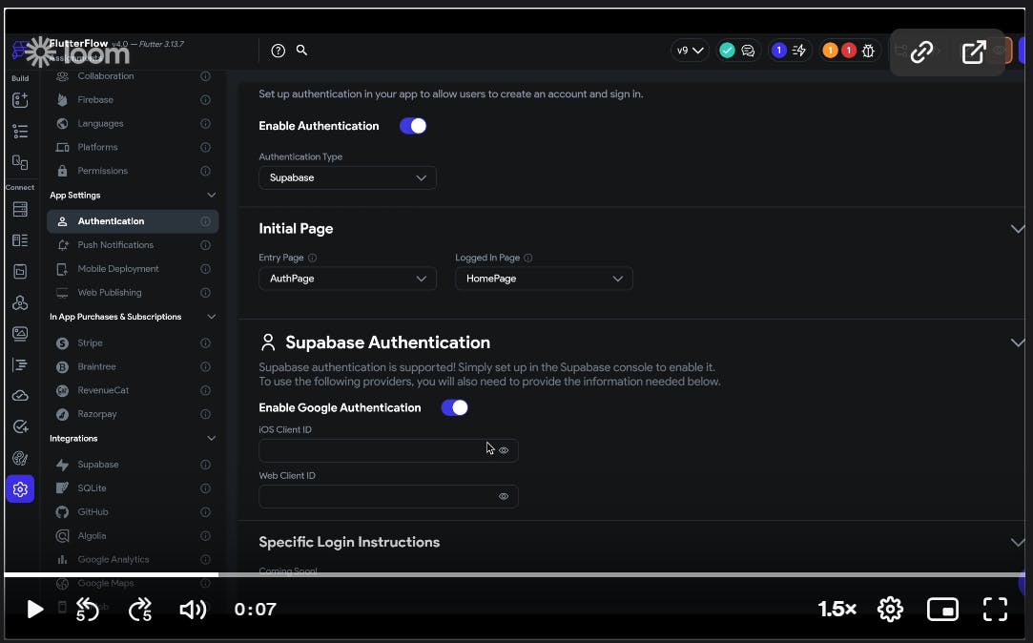The height and width of the screenshot is (643, 1033).
Task: Open the Entry Page AuthPage dropdown
Action: pos(347,279)
